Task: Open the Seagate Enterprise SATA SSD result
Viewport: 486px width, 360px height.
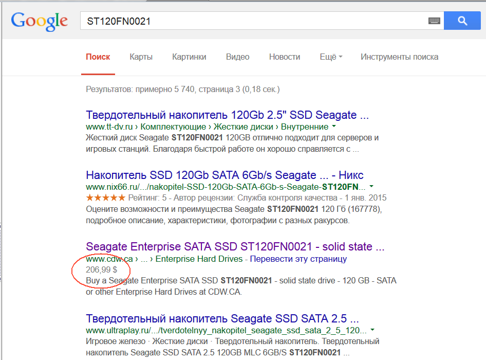Action: point(235,247)
